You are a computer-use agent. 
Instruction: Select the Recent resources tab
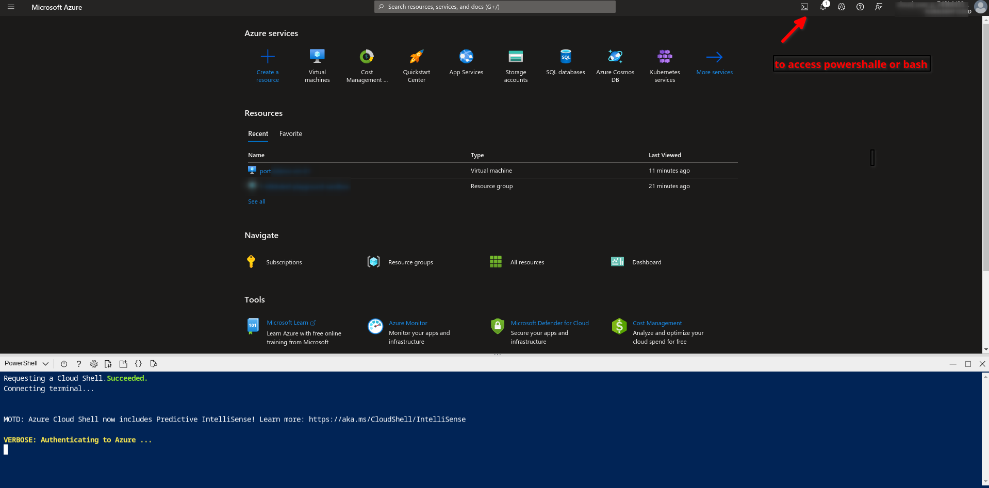point(258,134)
